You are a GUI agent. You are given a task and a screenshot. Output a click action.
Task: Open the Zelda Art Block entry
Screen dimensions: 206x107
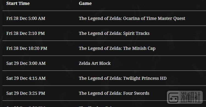coord(95,63)
